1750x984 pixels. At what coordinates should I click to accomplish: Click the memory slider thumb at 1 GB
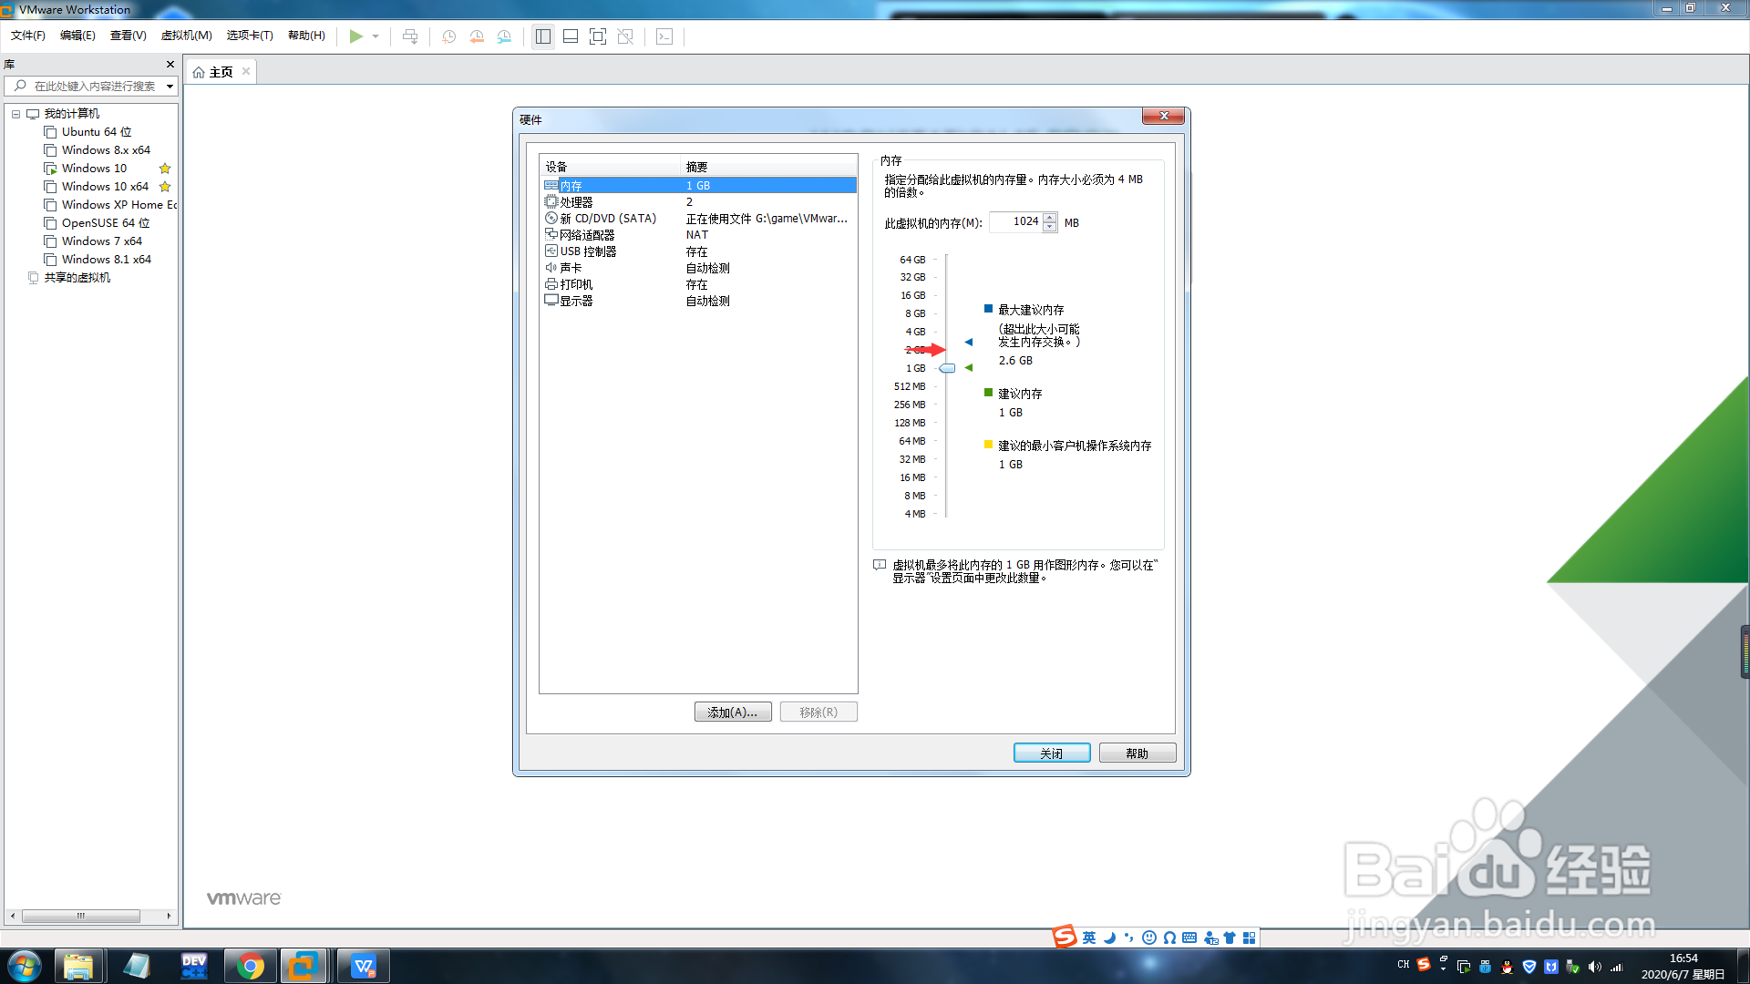point(947,368)
